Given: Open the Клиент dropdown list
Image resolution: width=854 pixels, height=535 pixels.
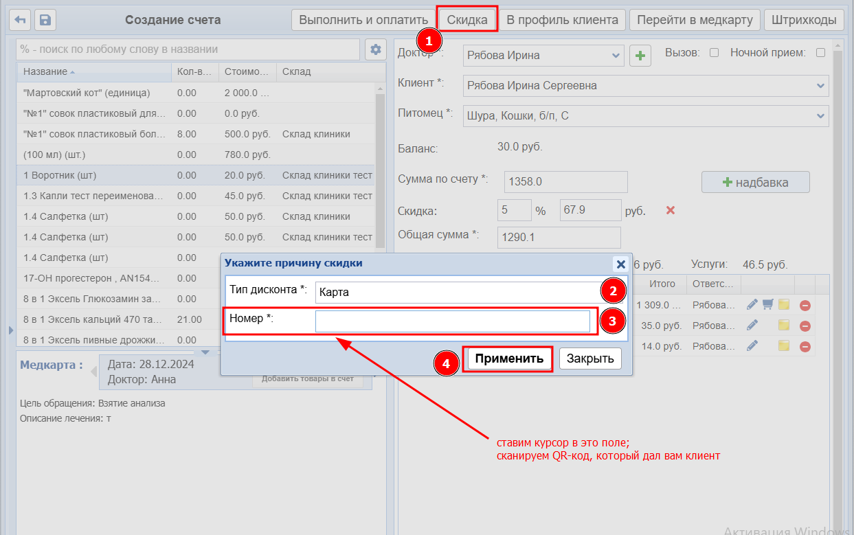Looking at the screenshot, I should 820,86.
